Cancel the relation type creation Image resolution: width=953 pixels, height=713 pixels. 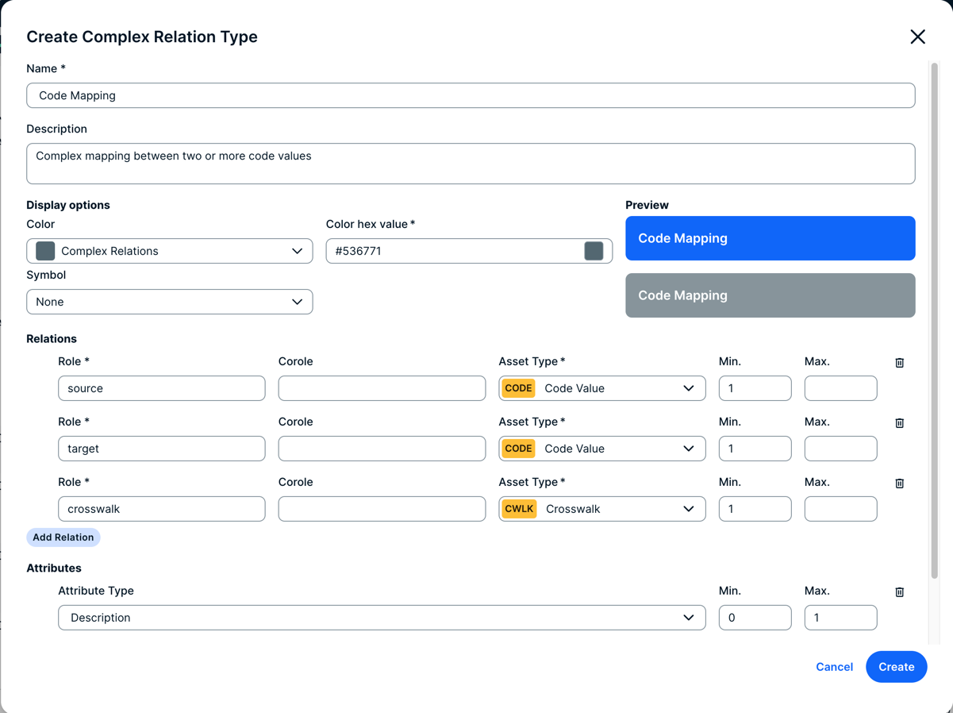[834, 667]
